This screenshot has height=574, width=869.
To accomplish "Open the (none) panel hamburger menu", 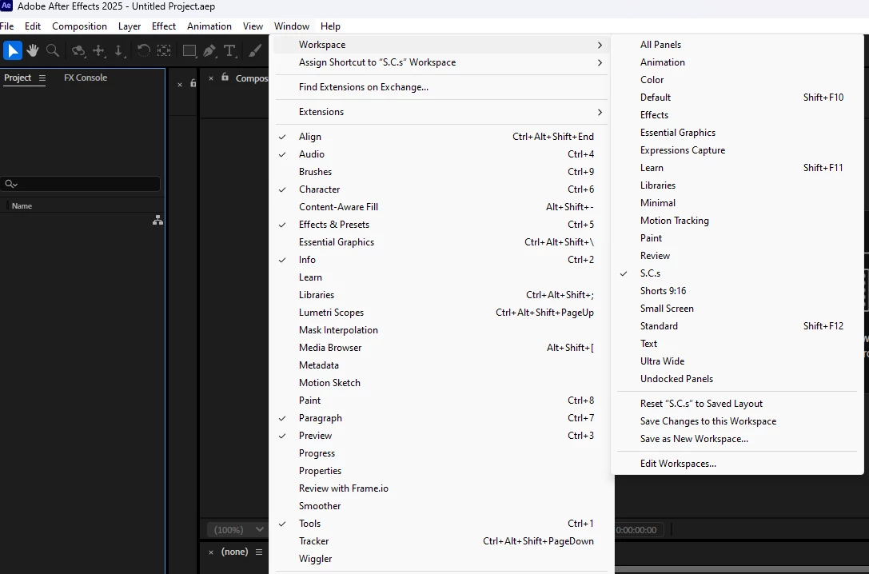I will point(259,552).
